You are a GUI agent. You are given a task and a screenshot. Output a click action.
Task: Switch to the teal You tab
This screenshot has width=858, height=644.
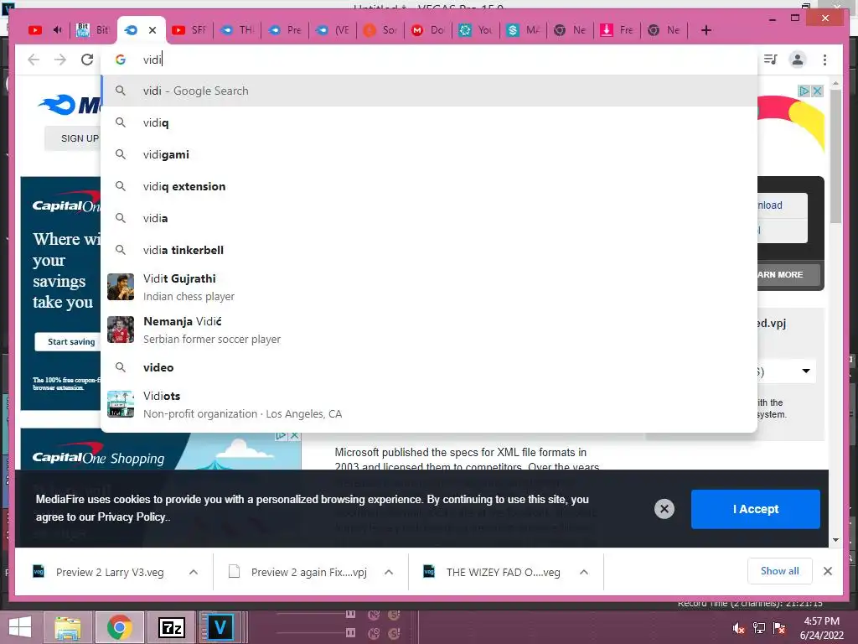[476, 30]
